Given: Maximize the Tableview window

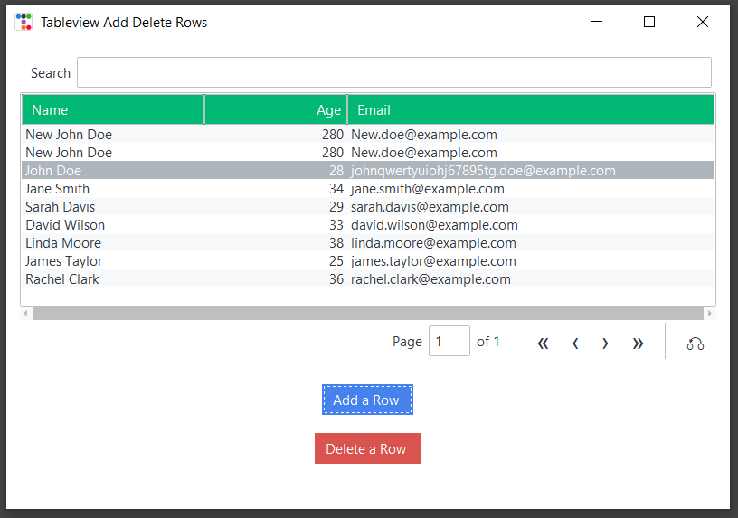Looking at the screenshot, I should (x=649, y=22).
